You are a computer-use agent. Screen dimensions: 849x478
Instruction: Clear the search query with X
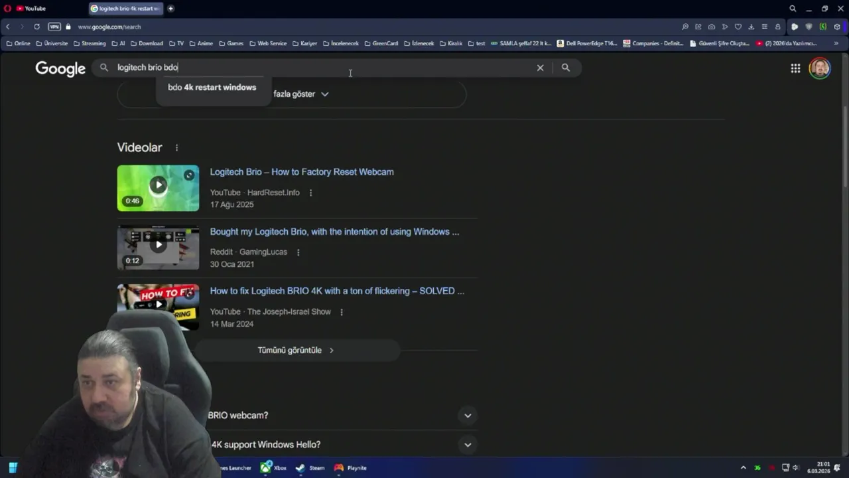pyautogui.click(x=540, y=68)
